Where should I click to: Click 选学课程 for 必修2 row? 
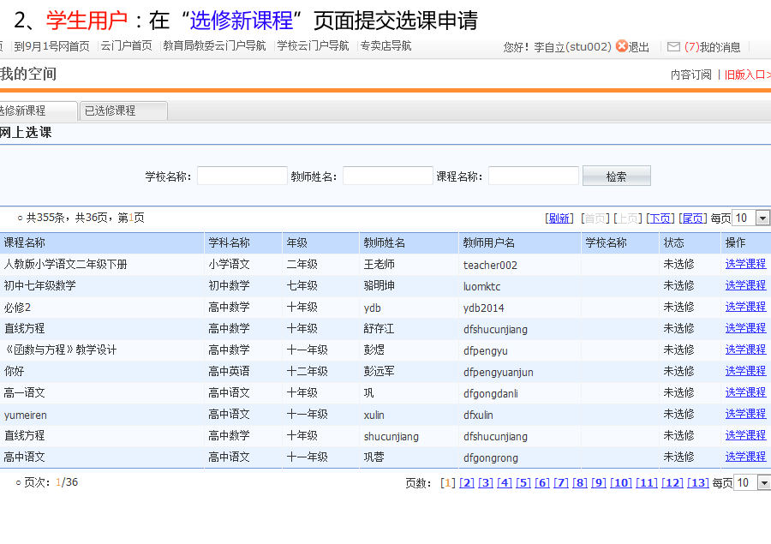pyautogui.click(x=745, y=307)
